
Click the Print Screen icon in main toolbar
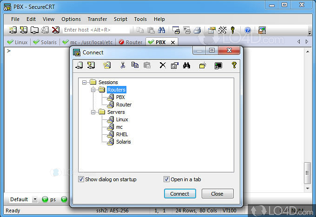click(176, 30)
